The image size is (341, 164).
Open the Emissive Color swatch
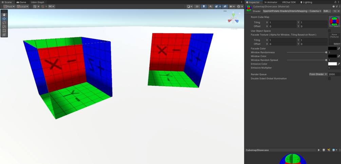332,64
